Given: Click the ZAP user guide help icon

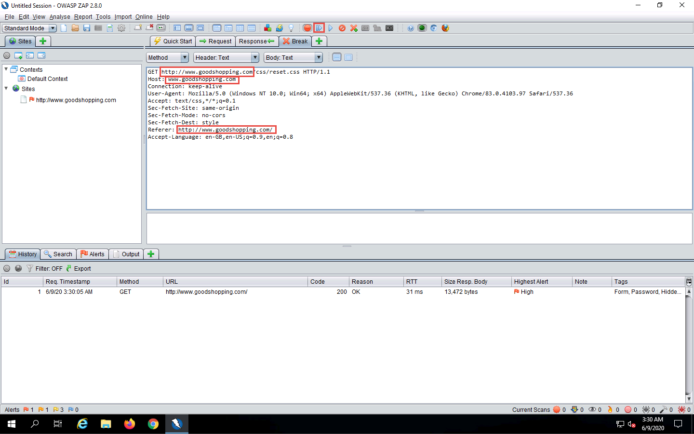Looking at the screenshot, I should click(x=411, y=28).
